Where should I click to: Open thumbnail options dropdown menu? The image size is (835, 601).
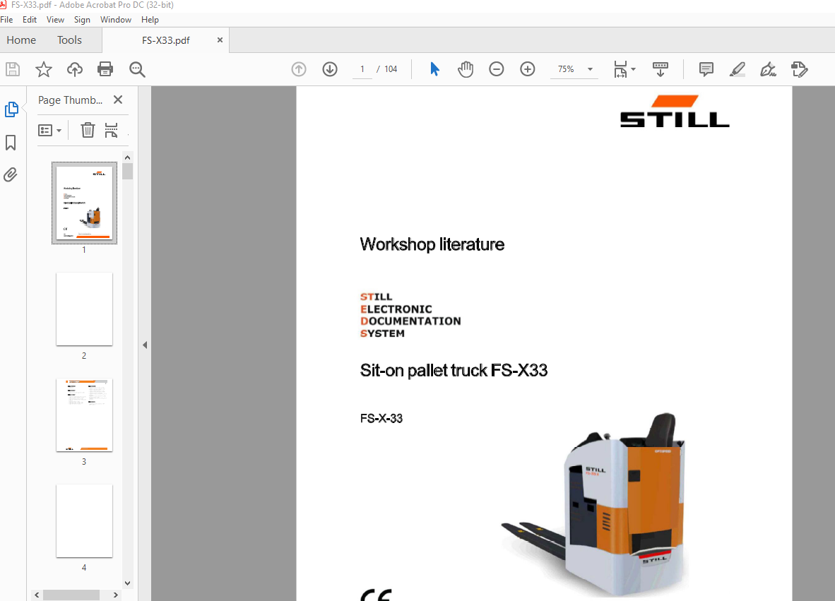49,131
